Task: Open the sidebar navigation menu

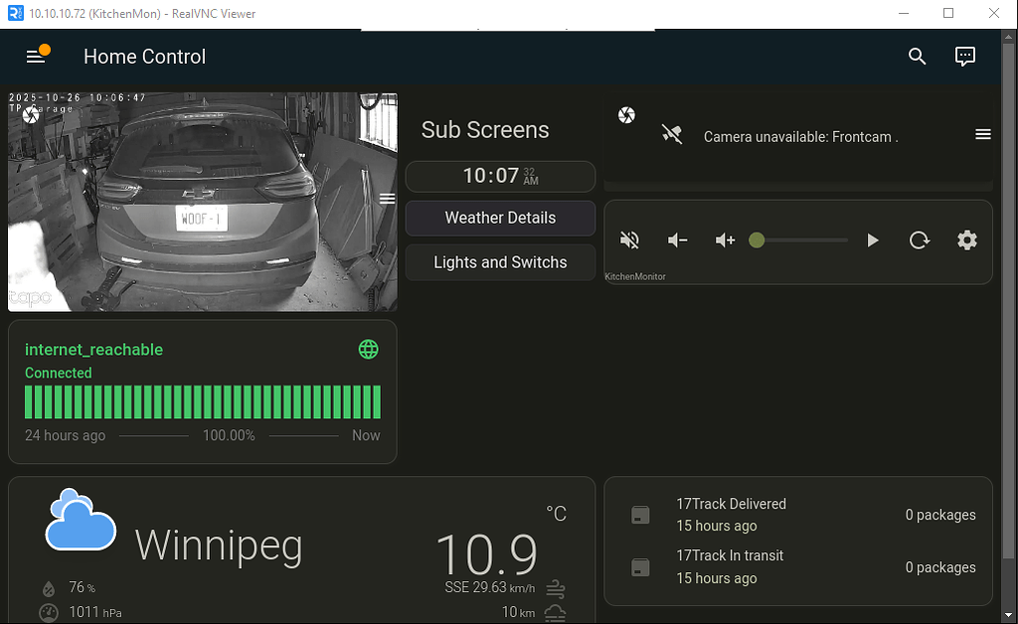Action: [38, 56]
